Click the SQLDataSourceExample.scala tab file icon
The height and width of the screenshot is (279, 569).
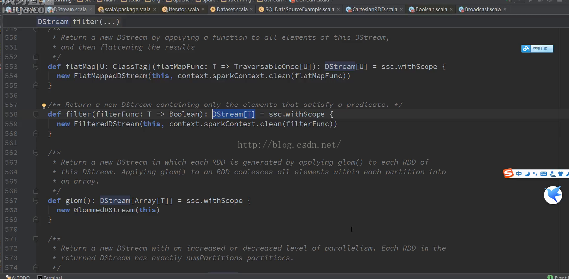click(262, 10)
